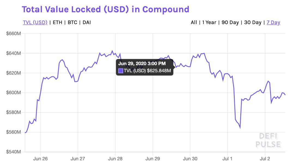Image resolution: width=294 pixels, height=167 pixels.
Task: Switch chart metric to BTC
Action: (x=72, y=22)
